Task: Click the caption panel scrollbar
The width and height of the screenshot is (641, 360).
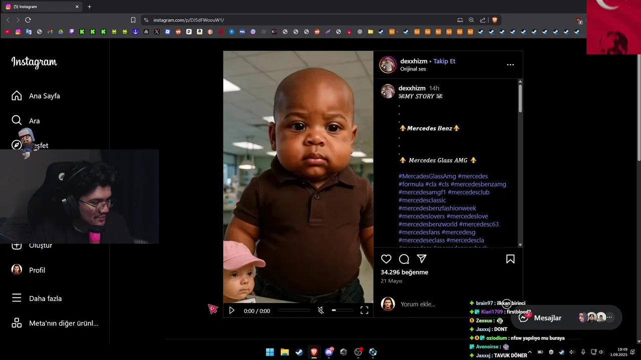Action: (520, 98)
